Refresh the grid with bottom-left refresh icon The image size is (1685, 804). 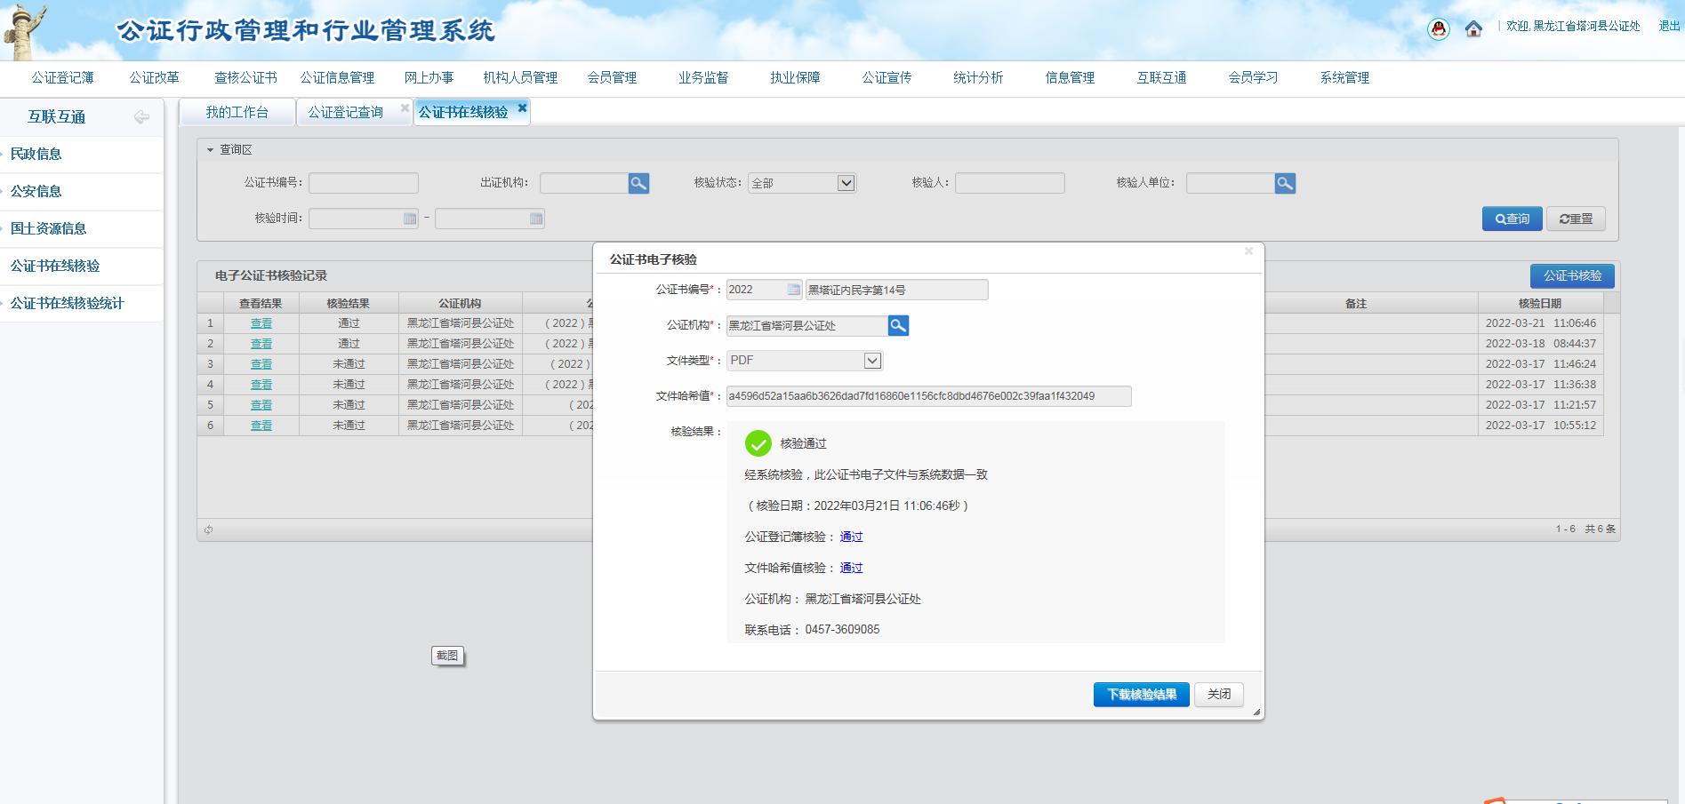208,529
